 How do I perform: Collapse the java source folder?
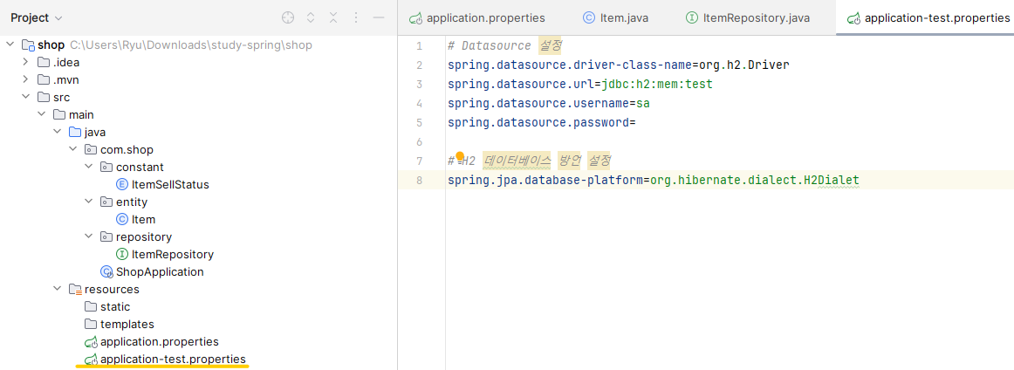pyautogui.click(x=57, y=133)
